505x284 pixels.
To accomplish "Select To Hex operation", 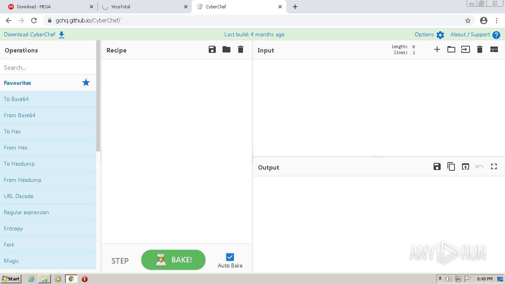I will [48, 131].
